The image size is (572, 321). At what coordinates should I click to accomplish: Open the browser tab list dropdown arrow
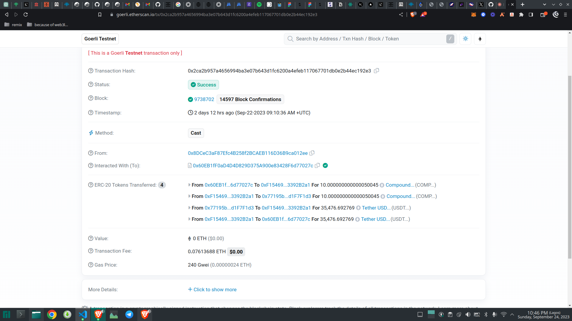pos(544,4)
